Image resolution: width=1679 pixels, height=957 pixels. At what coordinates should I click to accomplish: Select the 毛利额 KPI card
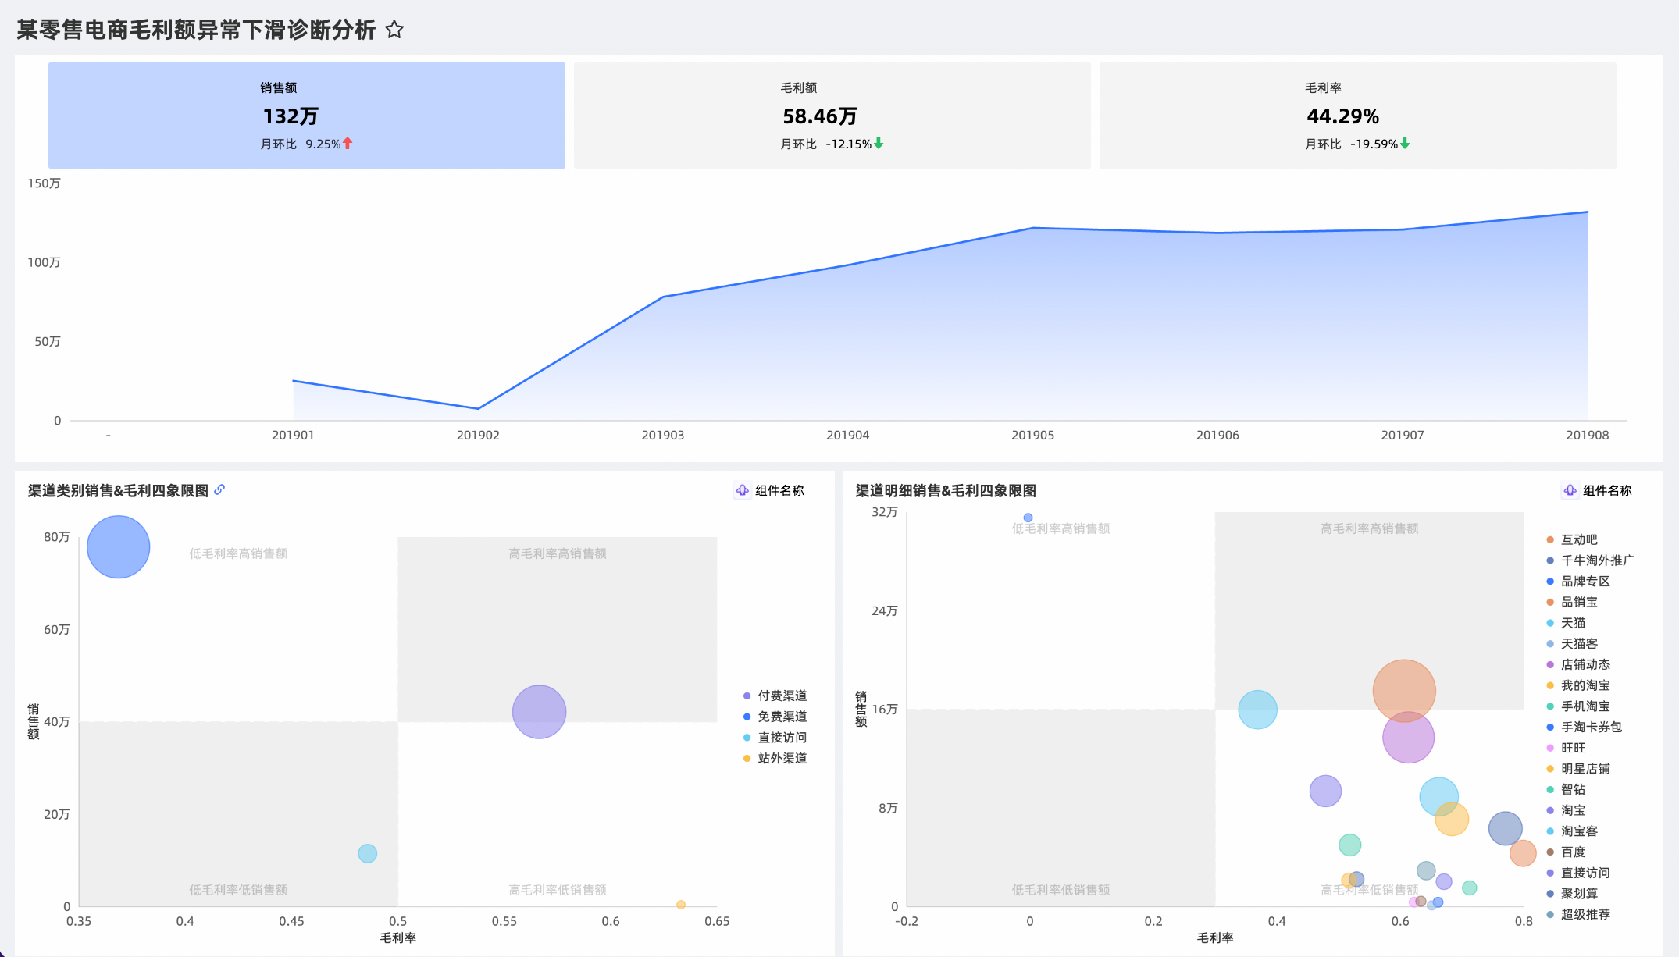click(x=832, y=116)
